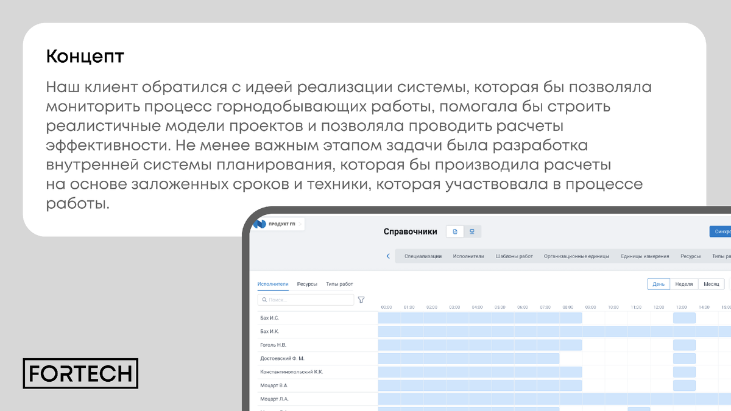Click the FORTECH logo

(80, 373)
